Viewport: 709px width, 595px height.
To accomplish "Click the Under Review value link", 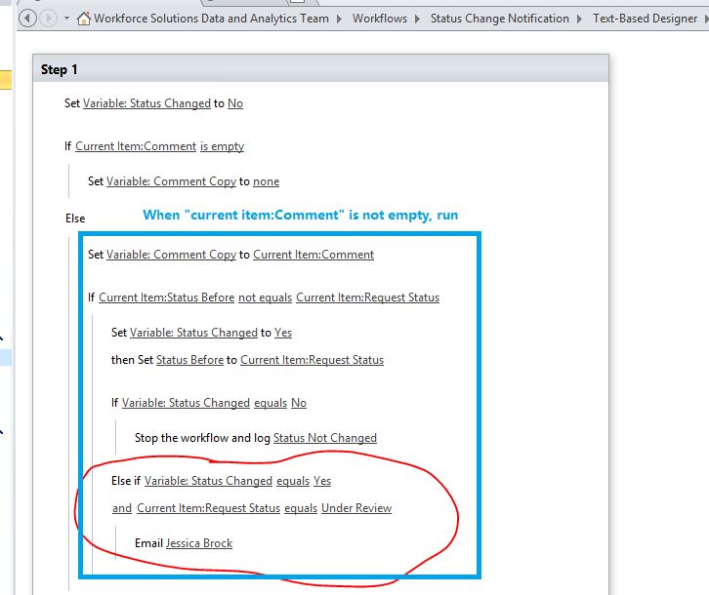I will tap(356, 508).
